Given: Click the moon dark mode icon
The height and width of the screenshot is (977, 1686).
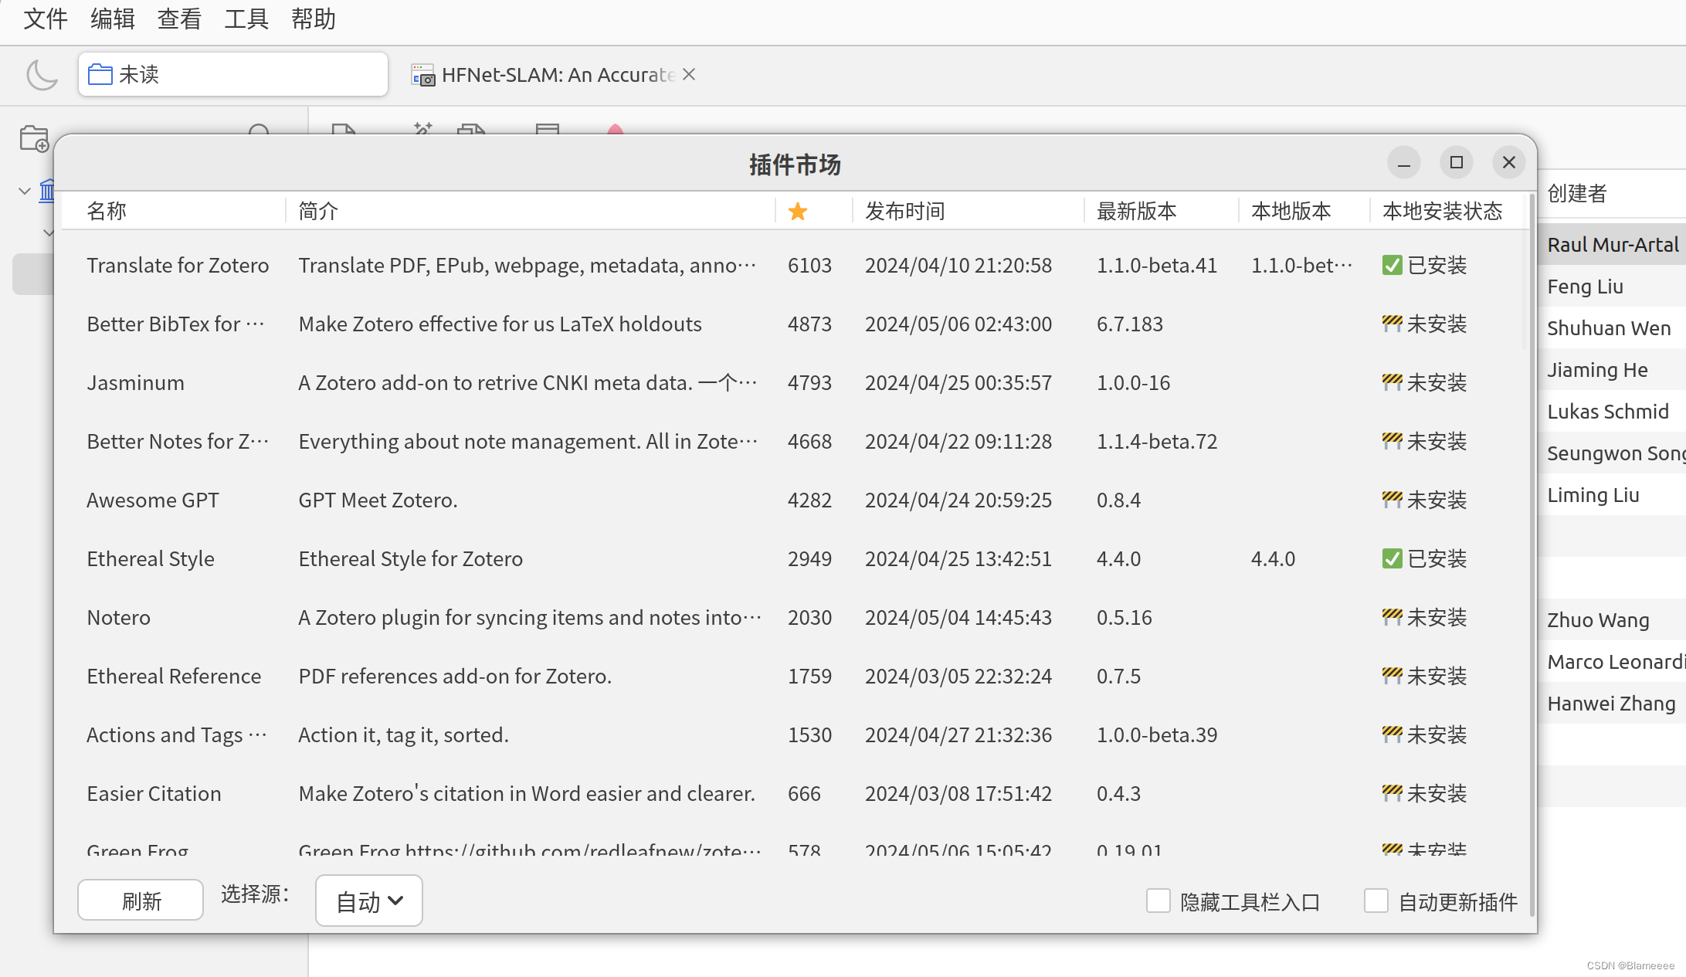Looking at the screenshot, I should point(42,75).
